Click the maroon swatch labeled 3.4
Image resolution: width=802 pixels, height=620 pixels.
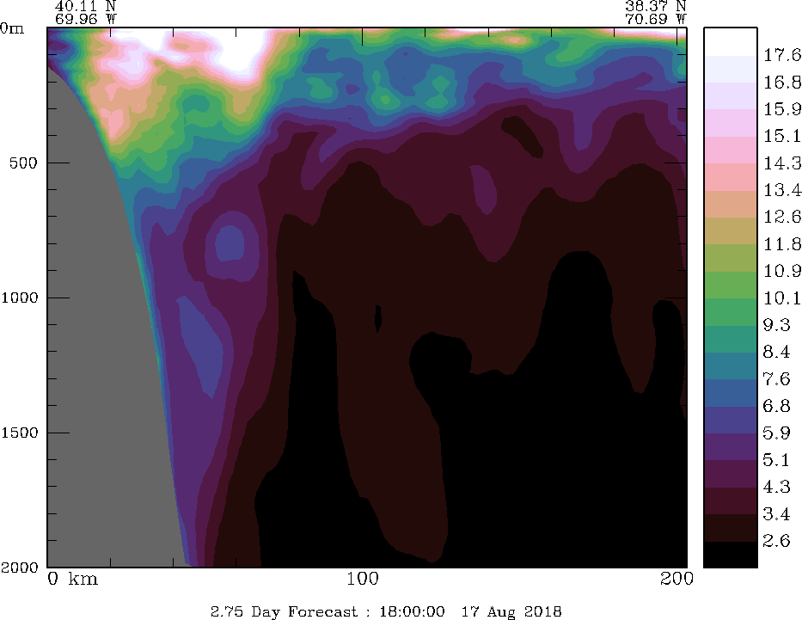[x=731, y=500]
